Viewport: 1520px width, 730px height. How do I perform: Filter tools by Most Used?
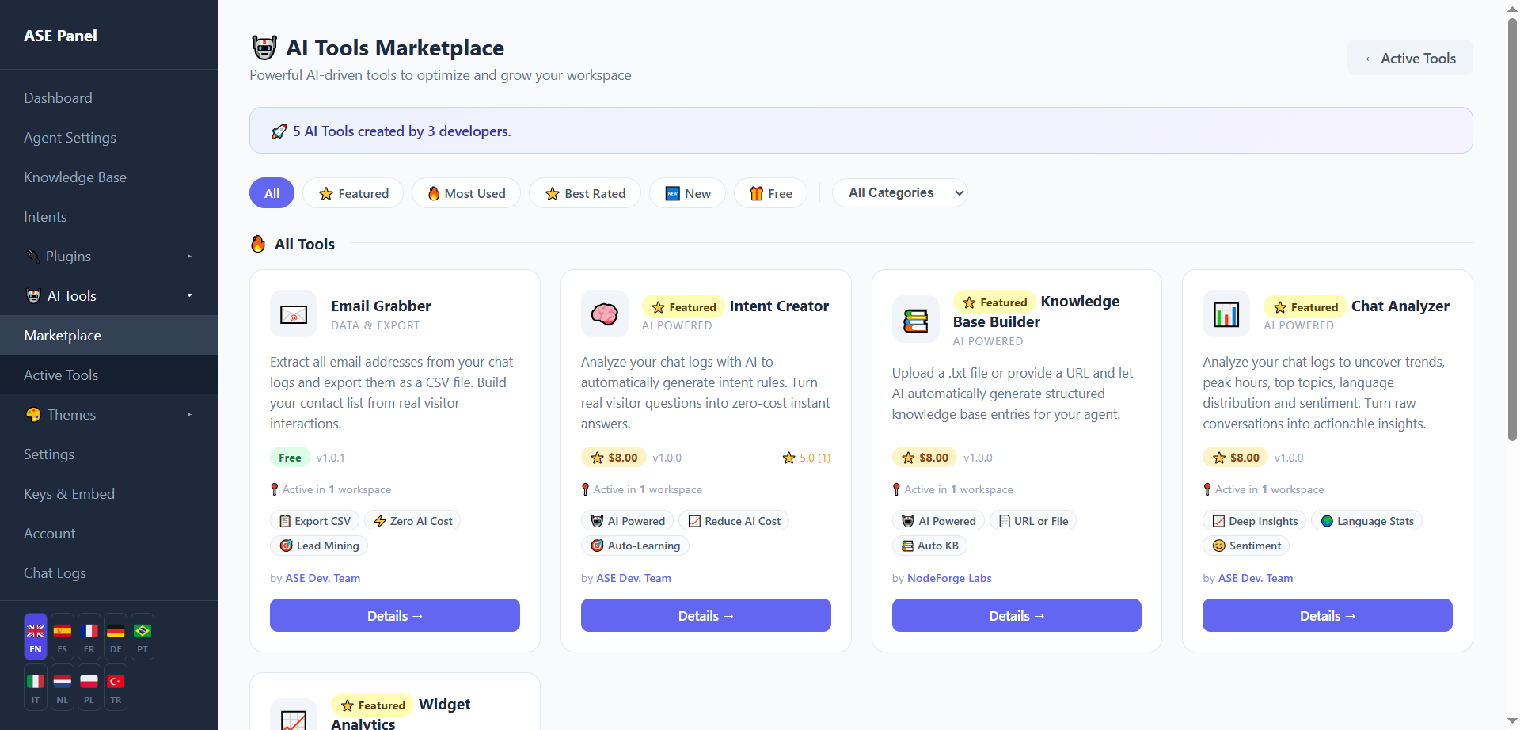466,193
